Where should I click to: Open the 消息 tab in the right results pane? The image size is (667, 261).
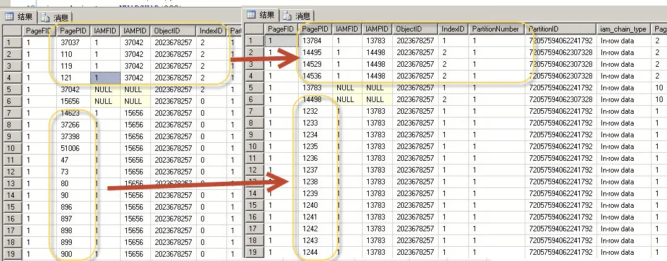(x=297, y=15)
